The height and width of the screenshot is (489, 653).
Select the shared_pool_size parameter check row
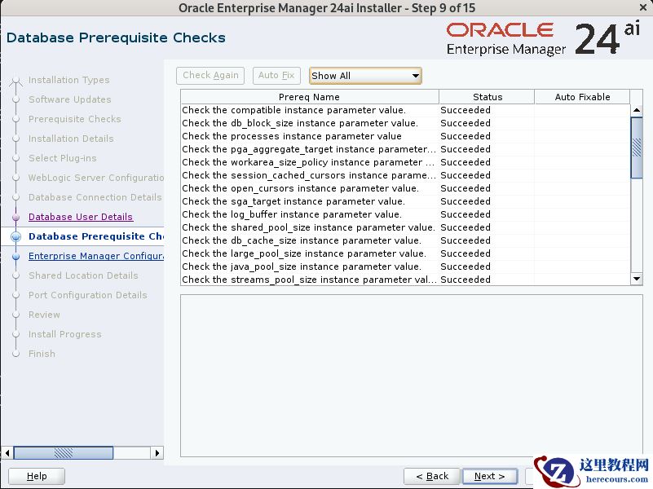click(x=405, y=227)
